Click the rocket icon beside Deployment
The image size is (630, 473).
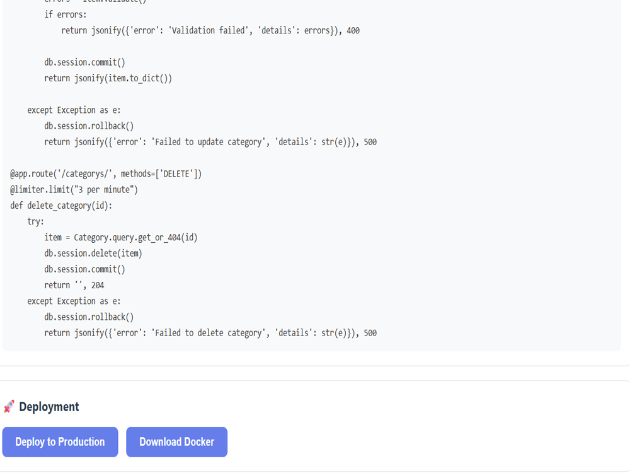[9, 407]
